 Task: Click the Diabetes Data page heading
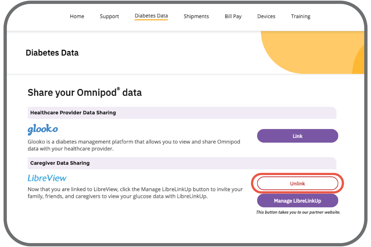52,53
